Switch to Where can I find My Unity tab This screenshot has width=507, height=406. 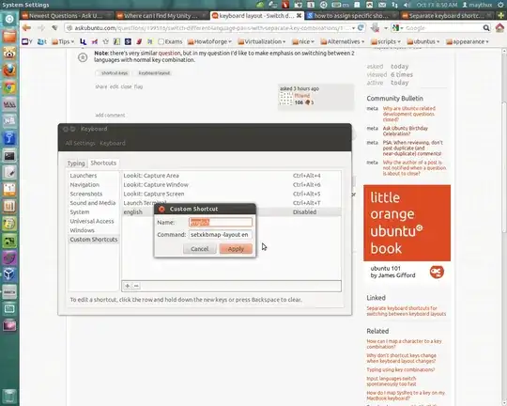click(x=161, y=16)
